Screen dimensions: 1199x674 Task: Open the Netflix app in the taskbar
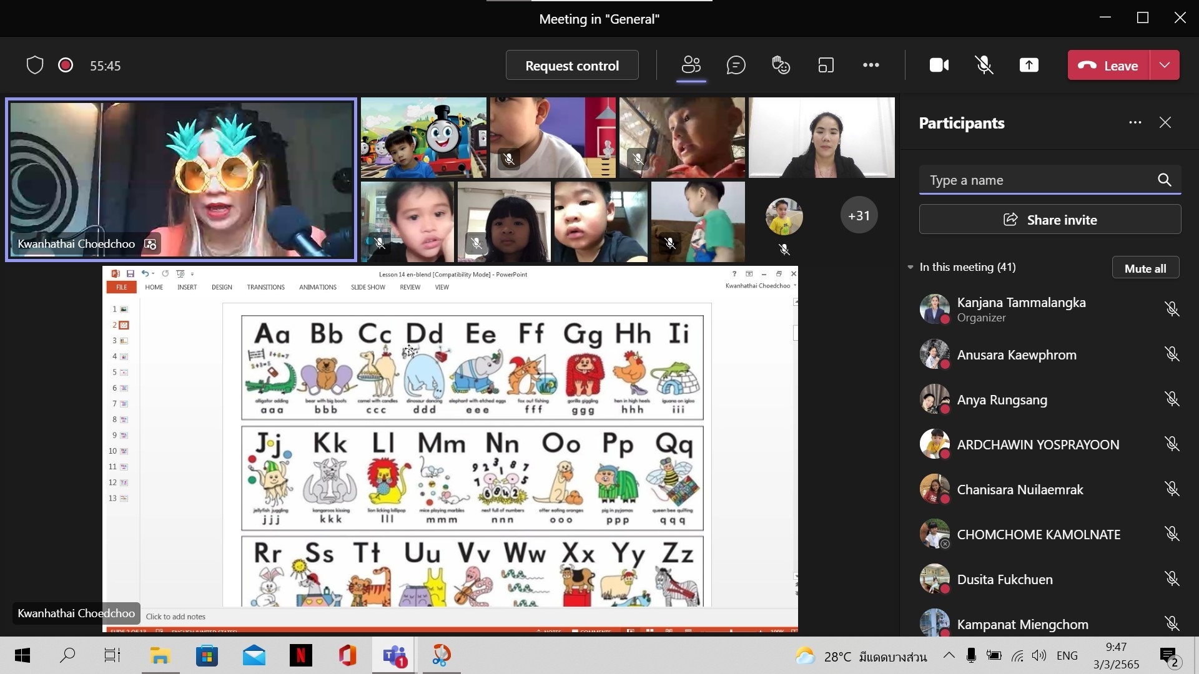pyautogui.click(x=300, y=655)
